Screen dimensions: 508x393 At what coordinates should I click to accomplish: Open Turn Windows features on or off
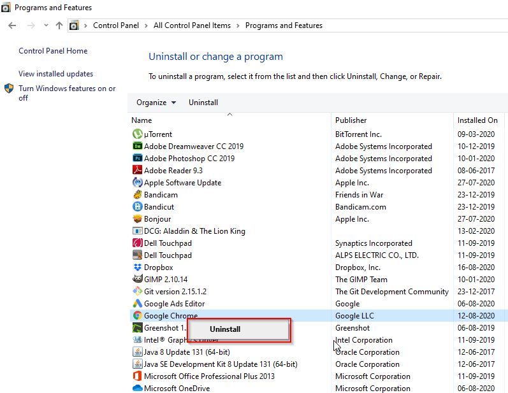tap(67, 93)
